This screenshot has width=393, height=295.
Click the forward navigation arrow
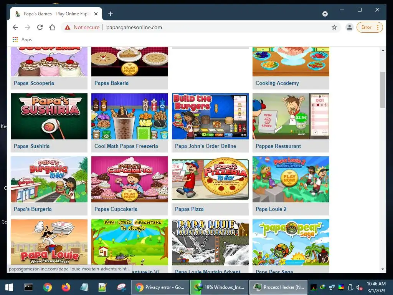(x=28, y=27)
